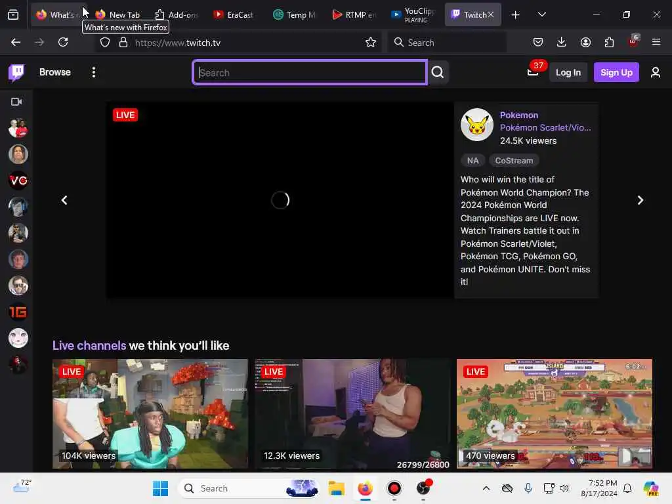Click the Live channels heading link
672x504 pixels.
coord(89,345)
